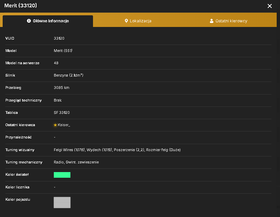Select the Główne informacje tab
The width and height of the screenshot is (280, 217).
[x=48, y=21]
